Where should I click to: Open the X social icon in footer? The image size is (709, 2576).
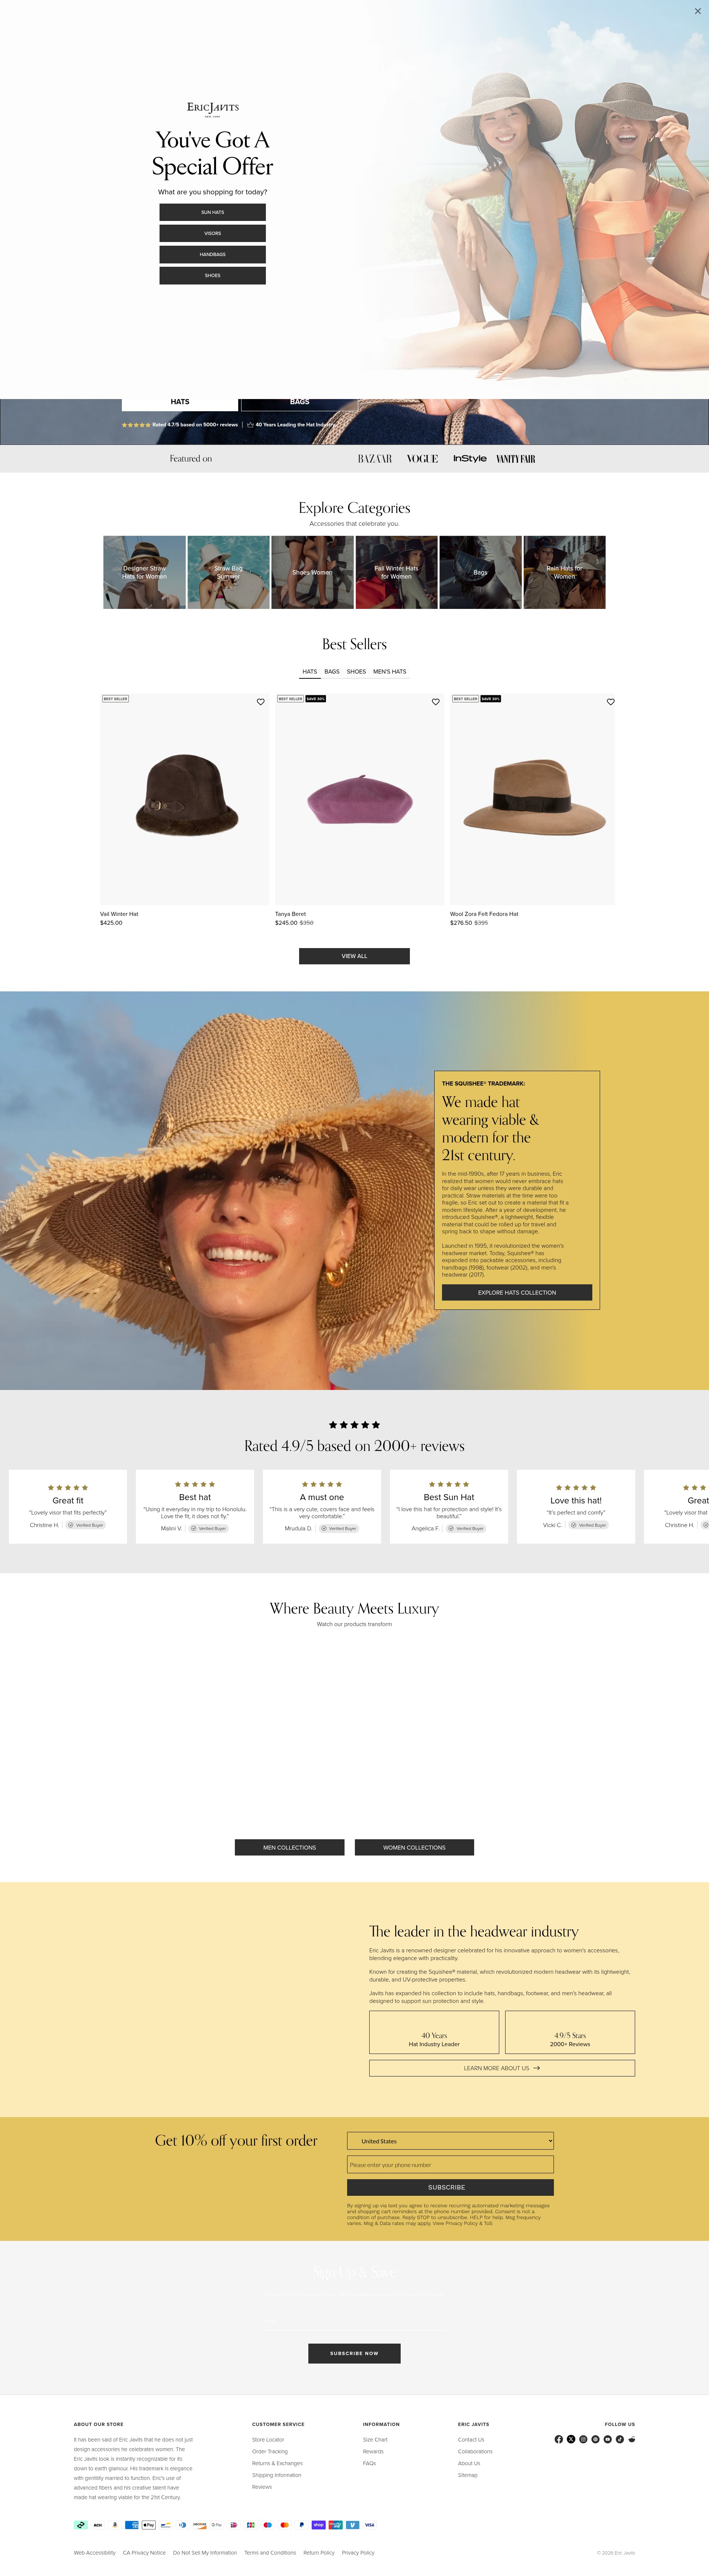(x=571, y=2439)
